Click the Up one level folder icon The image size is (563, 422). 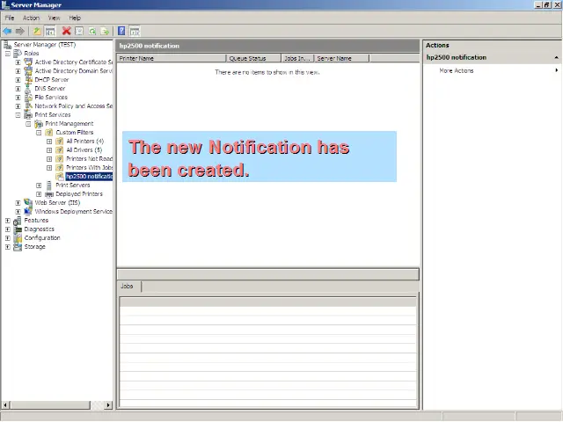(x=38, y=31)
